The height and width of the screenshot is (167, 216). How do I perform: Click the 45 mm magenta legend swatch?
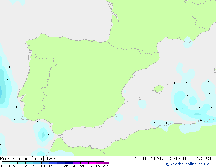[x=100, y=163]
